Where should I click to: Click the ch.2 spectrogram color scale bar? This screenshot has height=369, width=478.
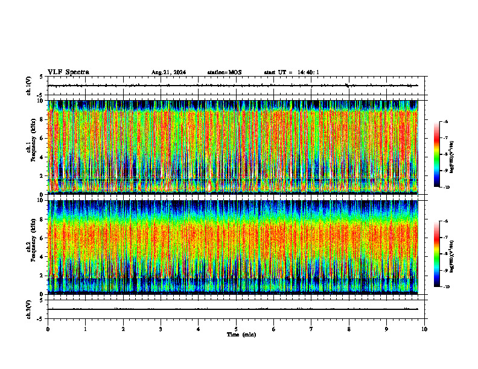tap(436, 254)
